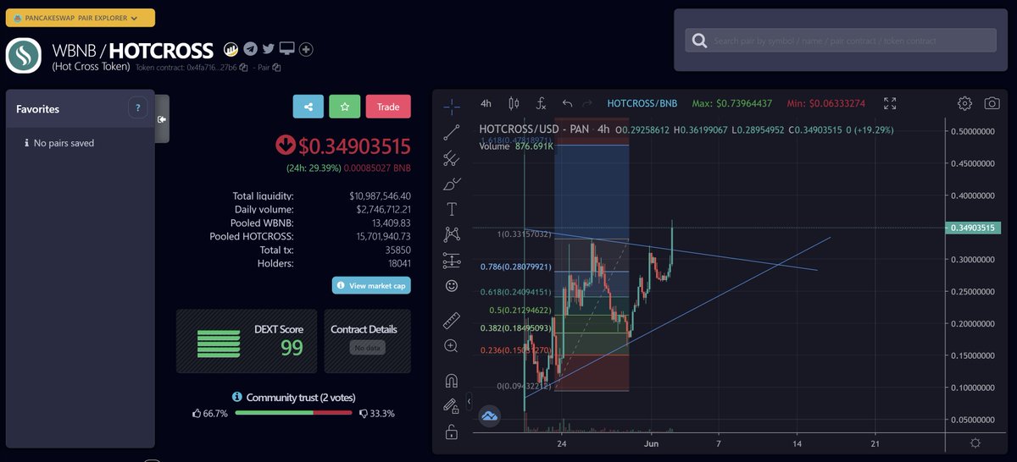The height and width of the screenshot is (462, 1017).
Task: Click the $0.34903515 price heading
Action: (354, 146)
